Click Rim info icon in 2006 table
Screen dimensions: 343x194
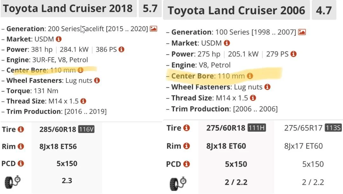187,146
